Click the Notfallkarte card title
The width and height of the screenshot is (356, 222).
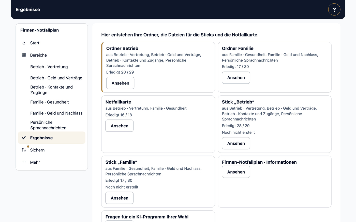pyautogui.click(x=118, y=102)
